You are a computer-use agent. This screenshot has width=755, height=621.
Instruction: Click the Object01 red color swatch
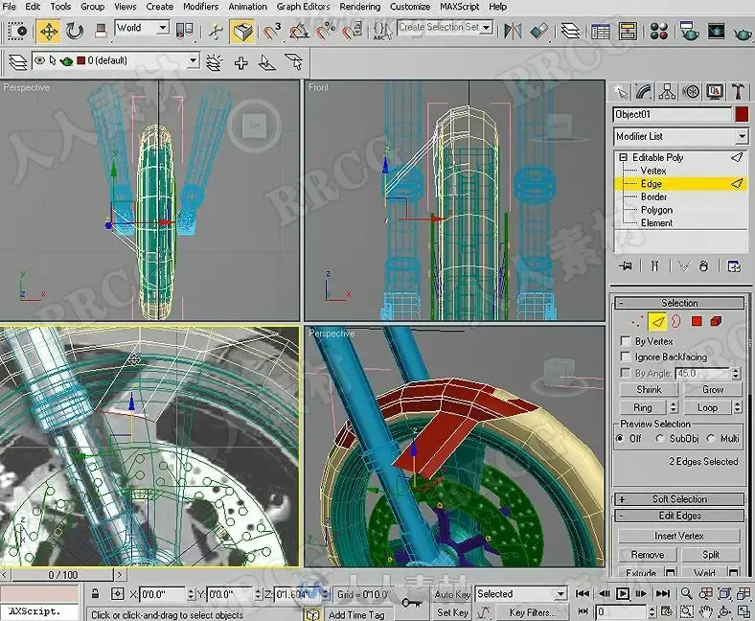pos(742,114)
